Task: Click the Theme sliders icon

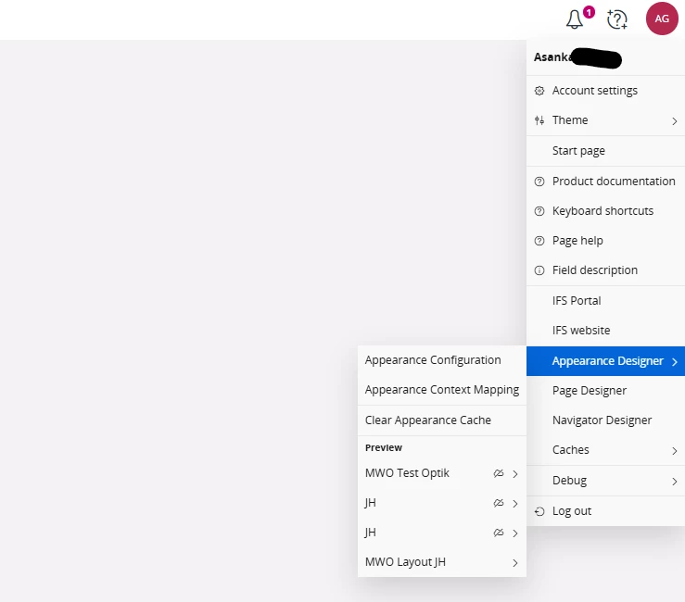Action: point(539,120)
